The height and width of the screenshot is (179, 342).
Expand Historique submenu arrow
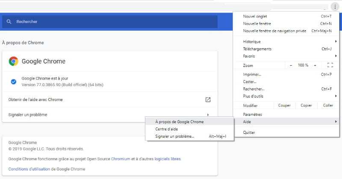pyautogui.click(x=336, y=41)
